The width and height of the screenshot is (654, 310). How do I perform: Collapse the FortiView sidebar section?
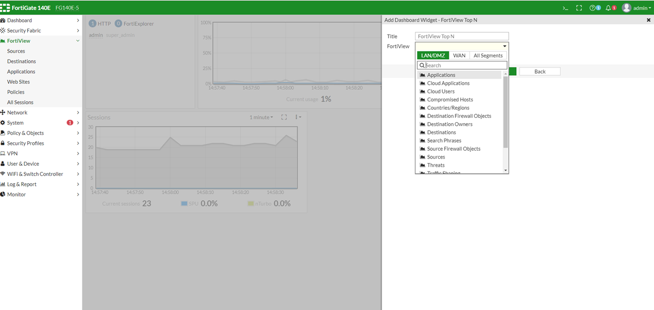pos(78,41)
